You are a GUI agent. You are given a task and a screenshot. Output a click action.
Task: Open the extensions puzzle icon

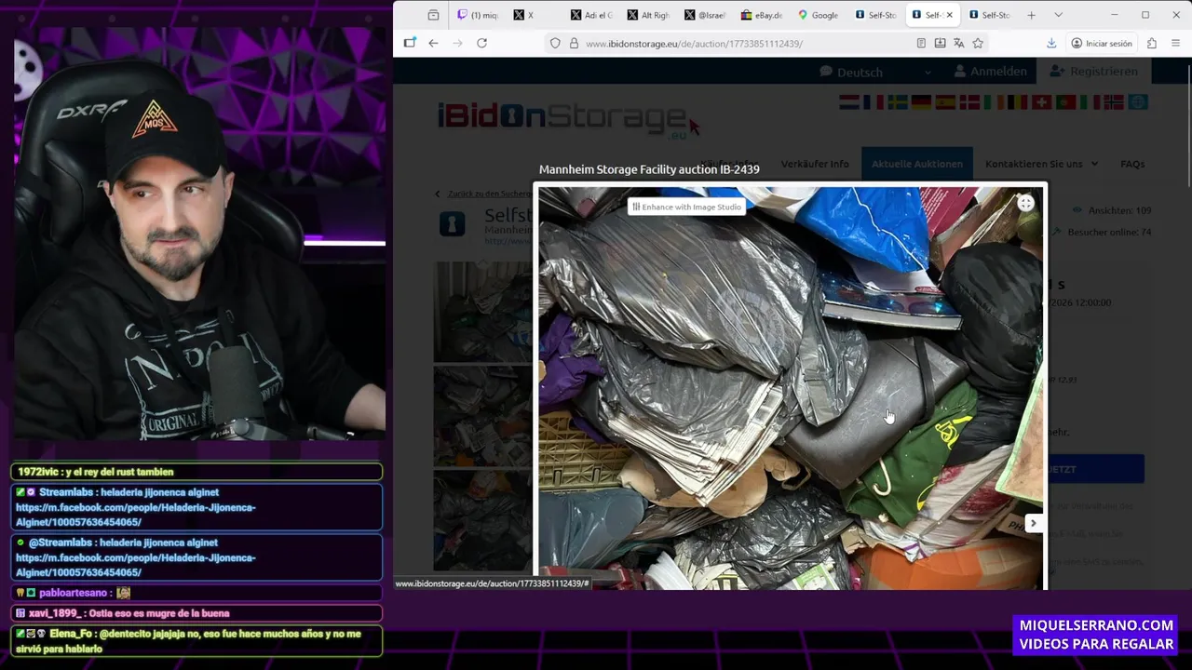(1152, 43)
